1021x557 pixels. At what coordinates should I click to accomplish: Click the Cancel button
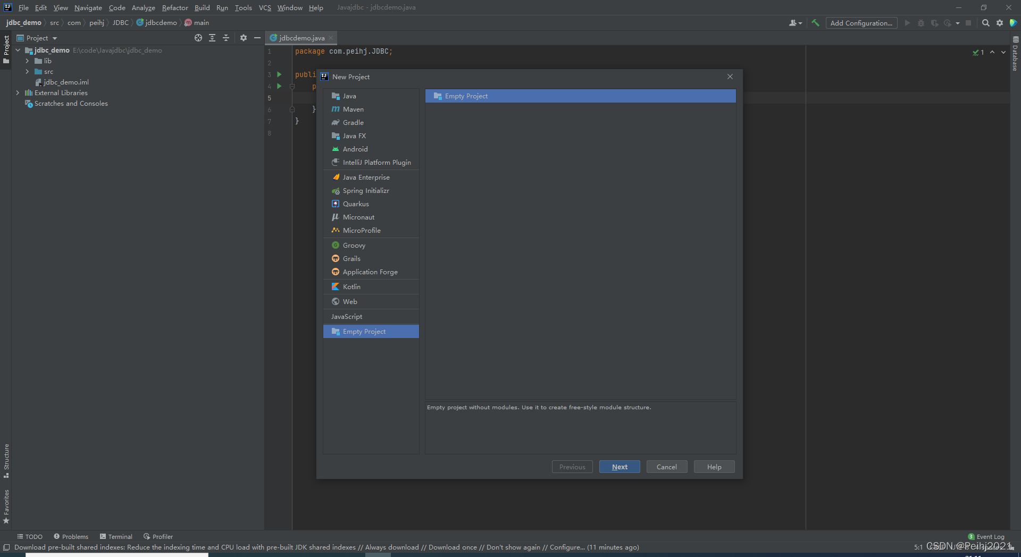pyautogui.click(x=666, y=467)
